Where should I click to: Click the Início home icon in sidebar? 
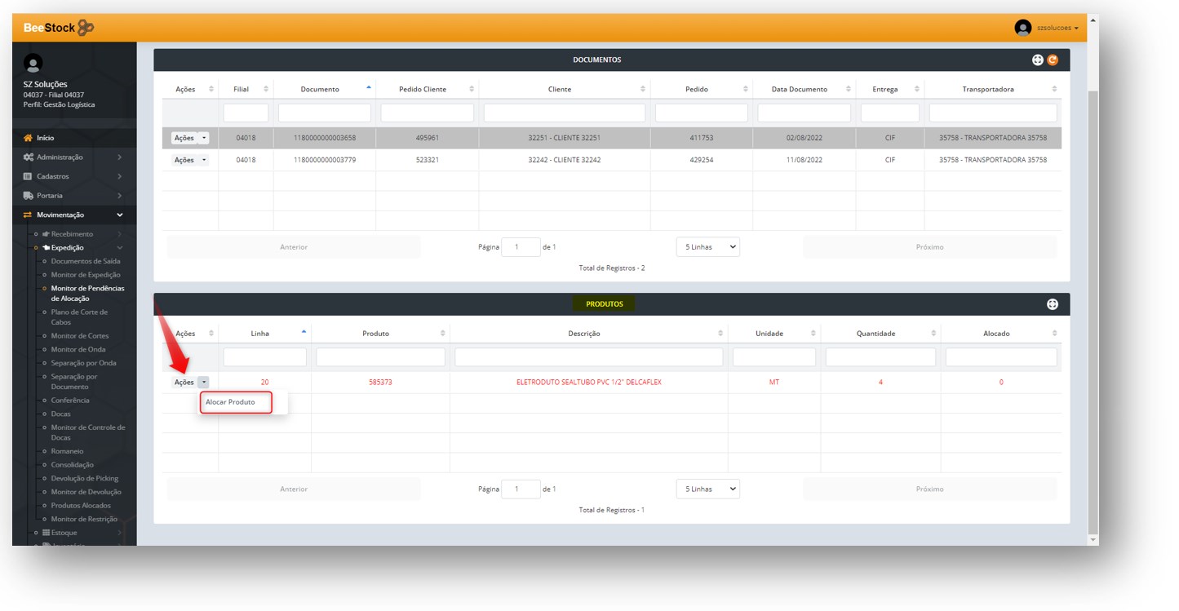click(x=29, y=138)
